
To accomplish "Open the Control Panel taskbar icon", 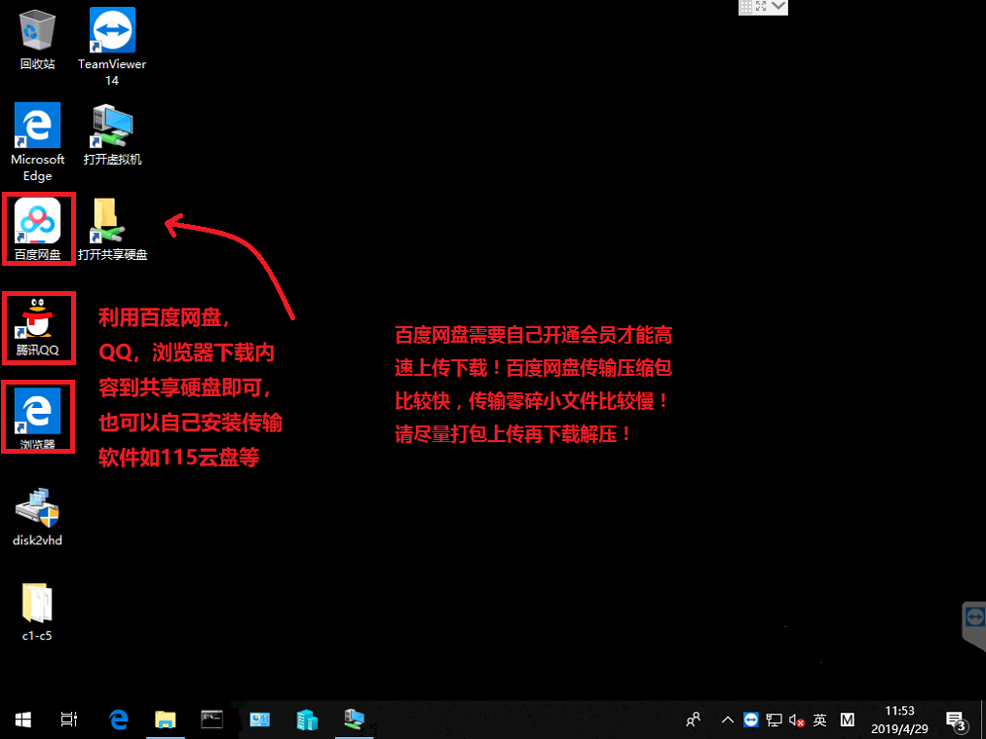I will point(259,720).
